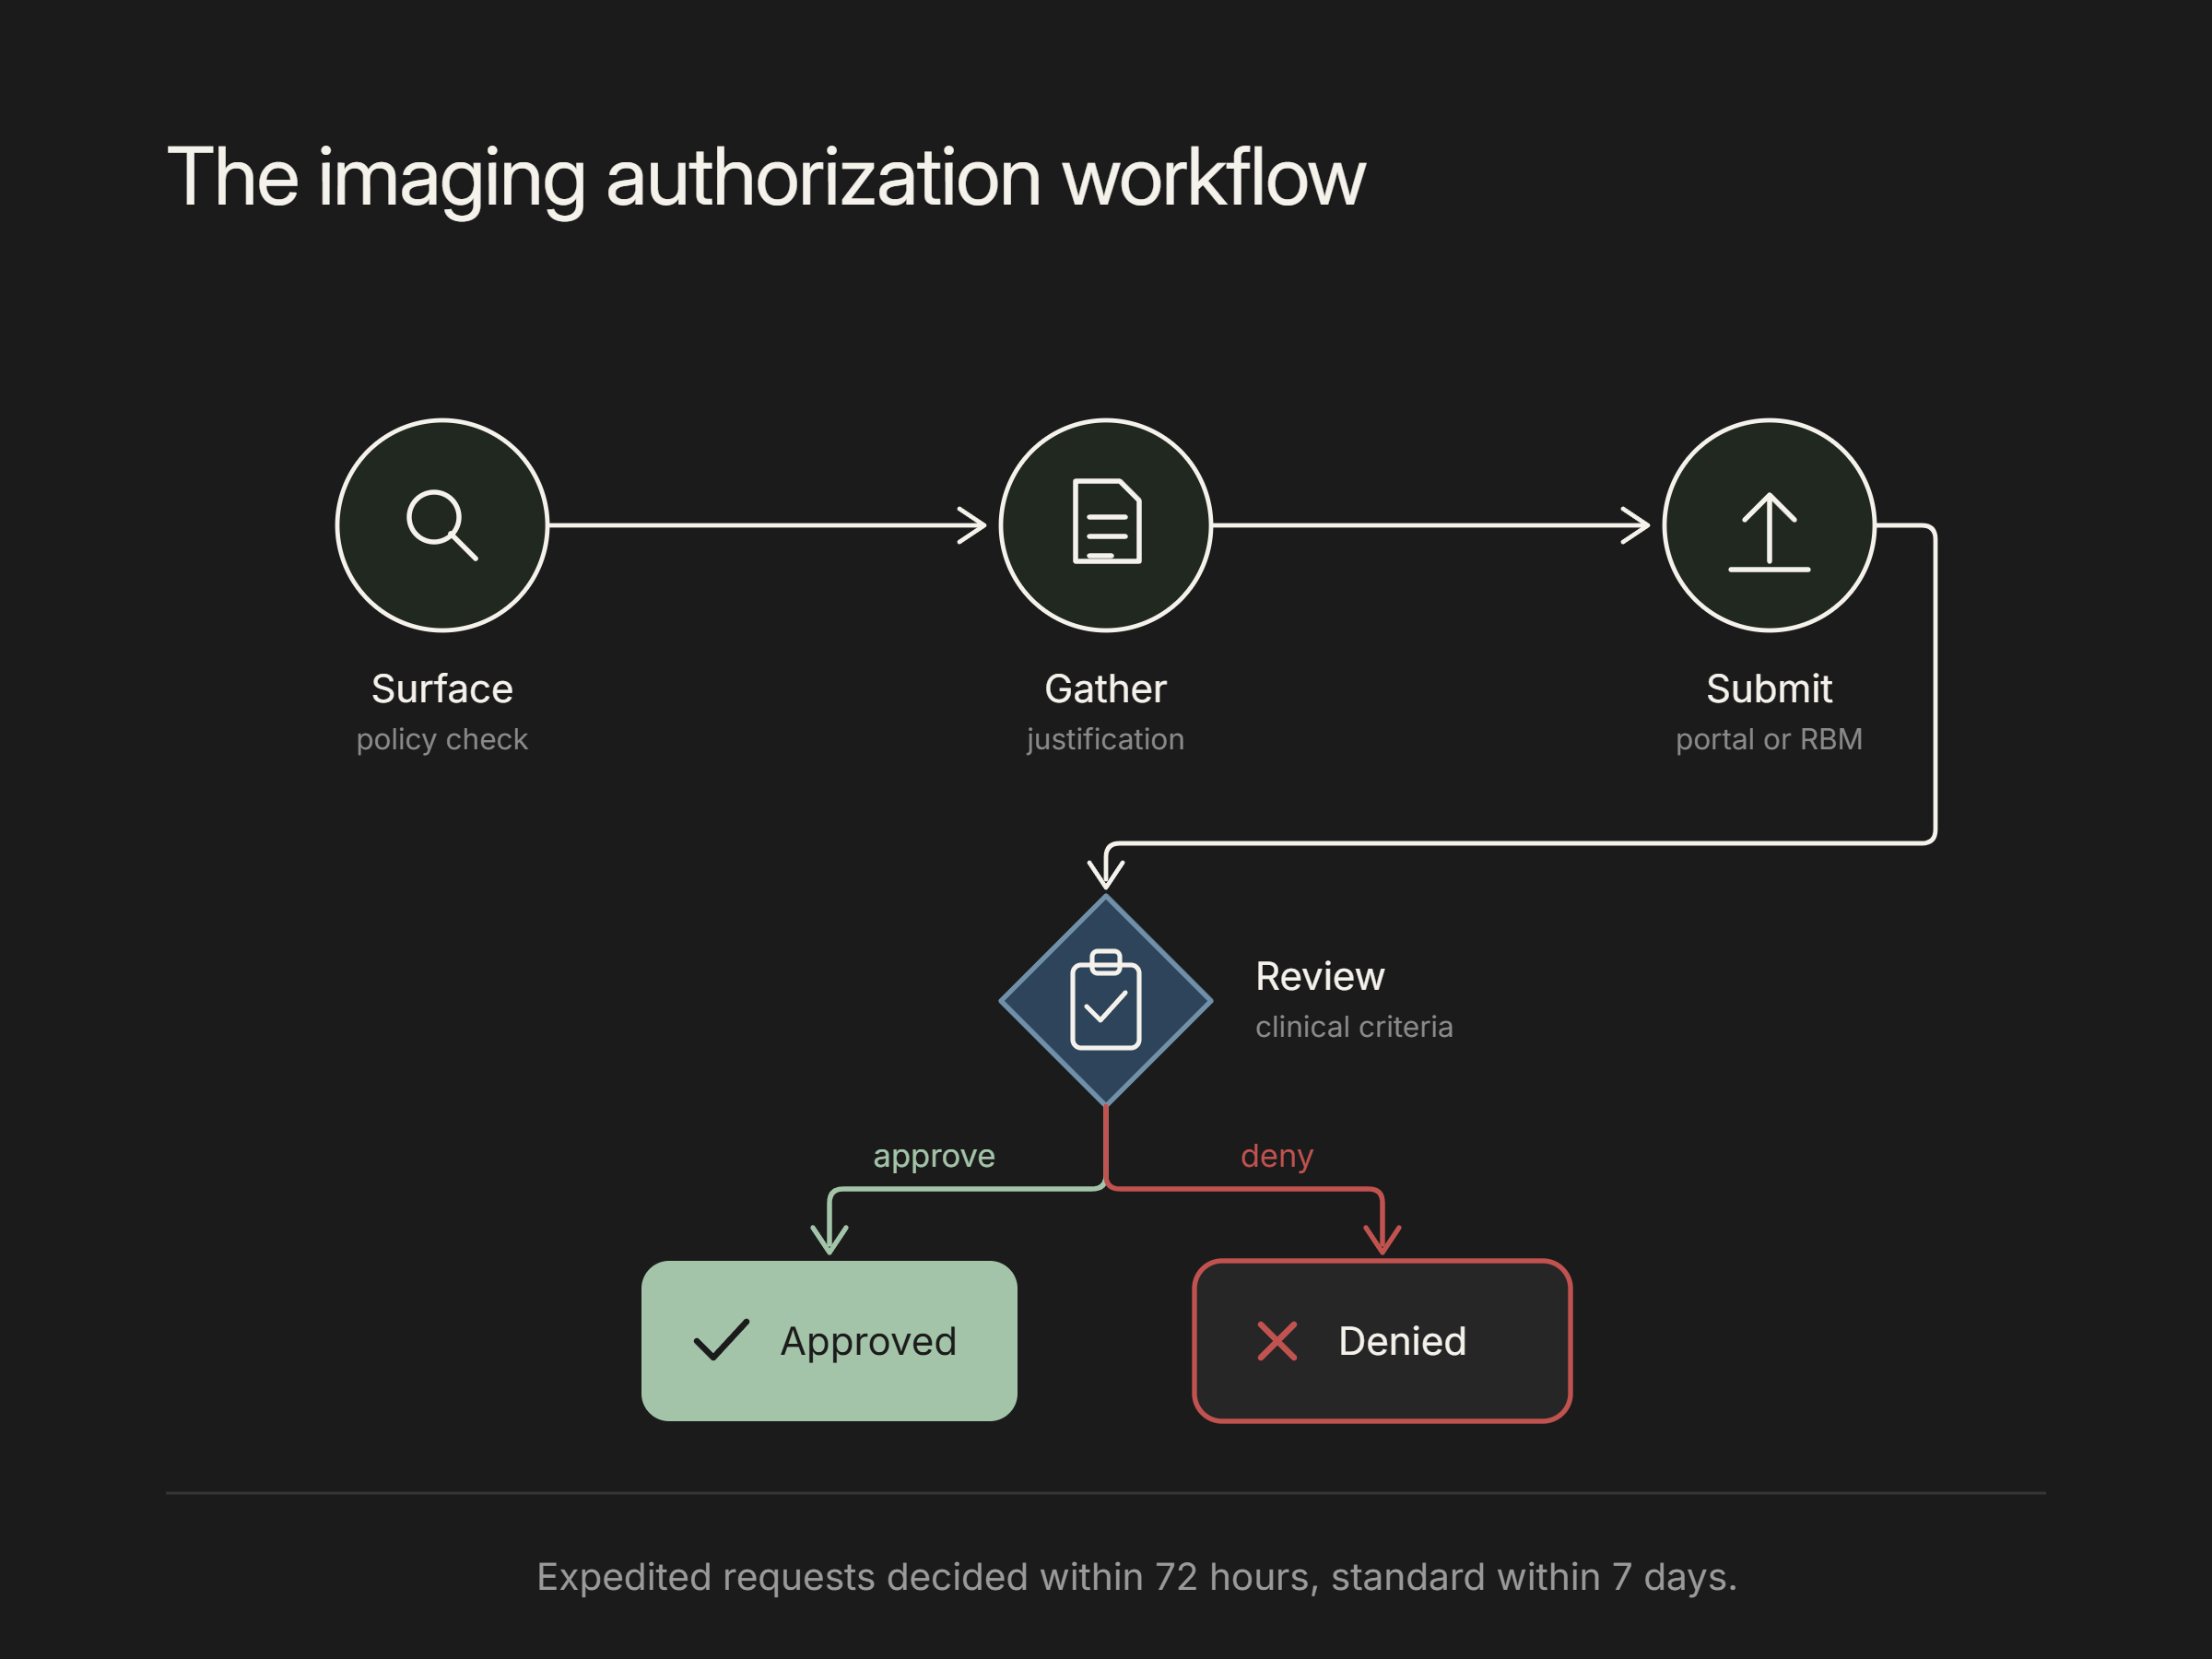This screenshot has height=1659, width=2212.
Task: Click the expedited requests footer note
Action: tap(1137, 1577)
